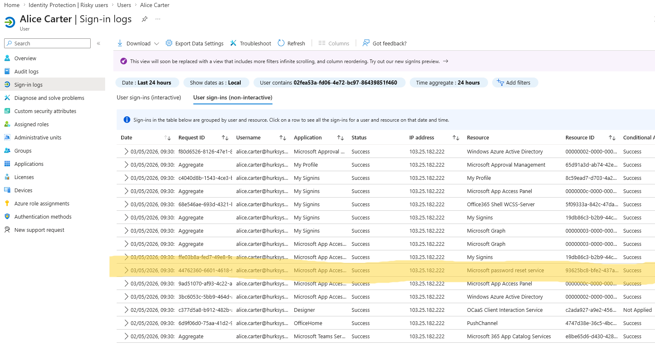Go to Users breadcrumb
Viewport: 655px width, 344px height.
coord(124,5)
